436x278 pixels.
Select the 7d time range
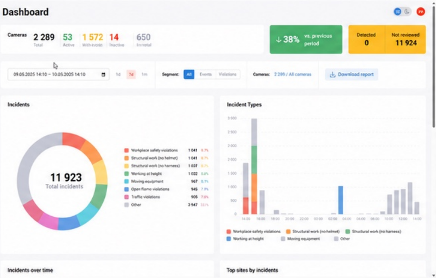[x=131, y=75]
